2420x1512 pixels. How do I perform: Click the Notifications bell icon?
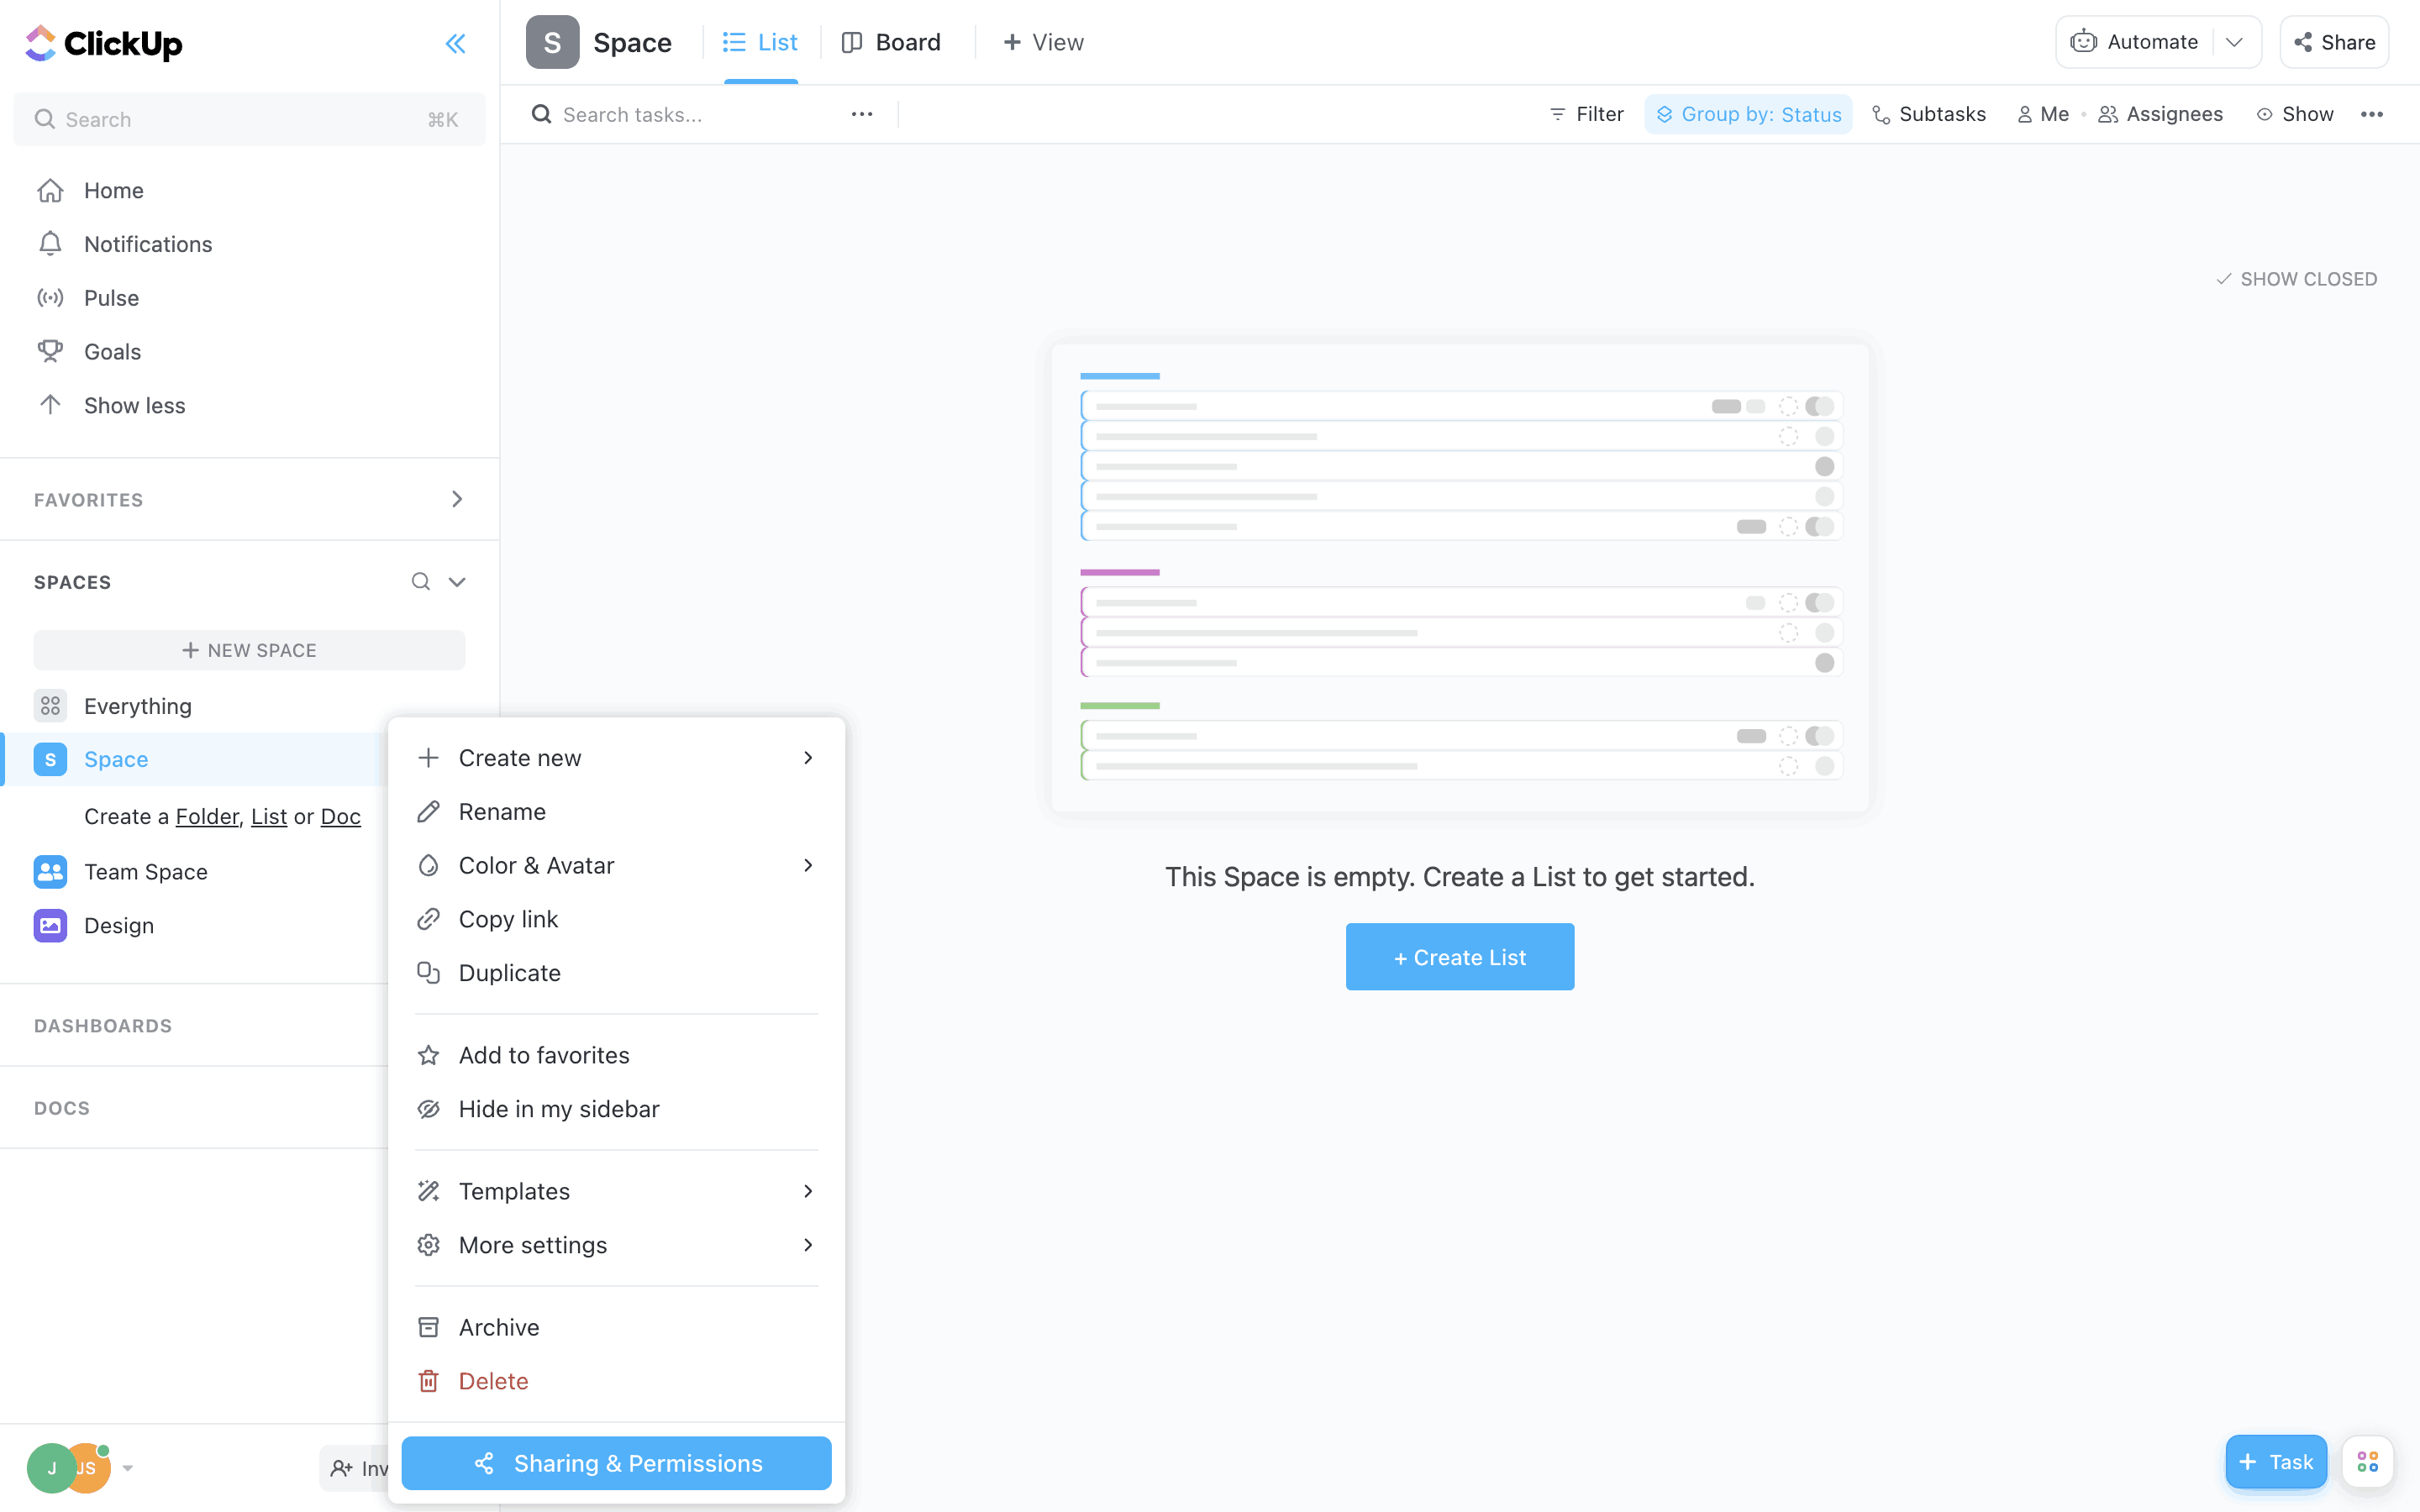pos(50,244)
